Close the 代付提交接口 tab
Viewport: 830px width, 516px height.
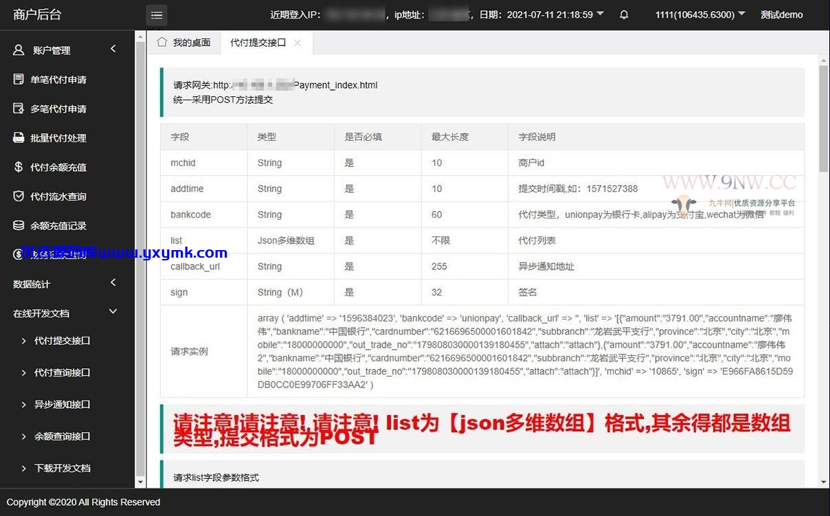(298, 43)
